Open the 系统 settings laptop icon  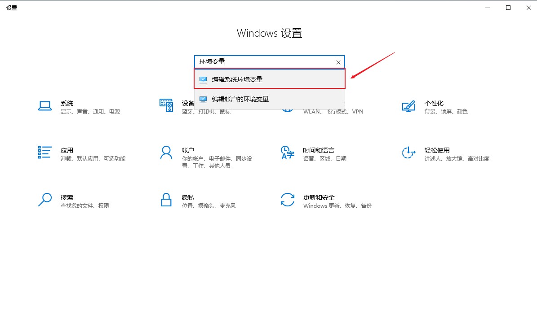coord(45,106)
